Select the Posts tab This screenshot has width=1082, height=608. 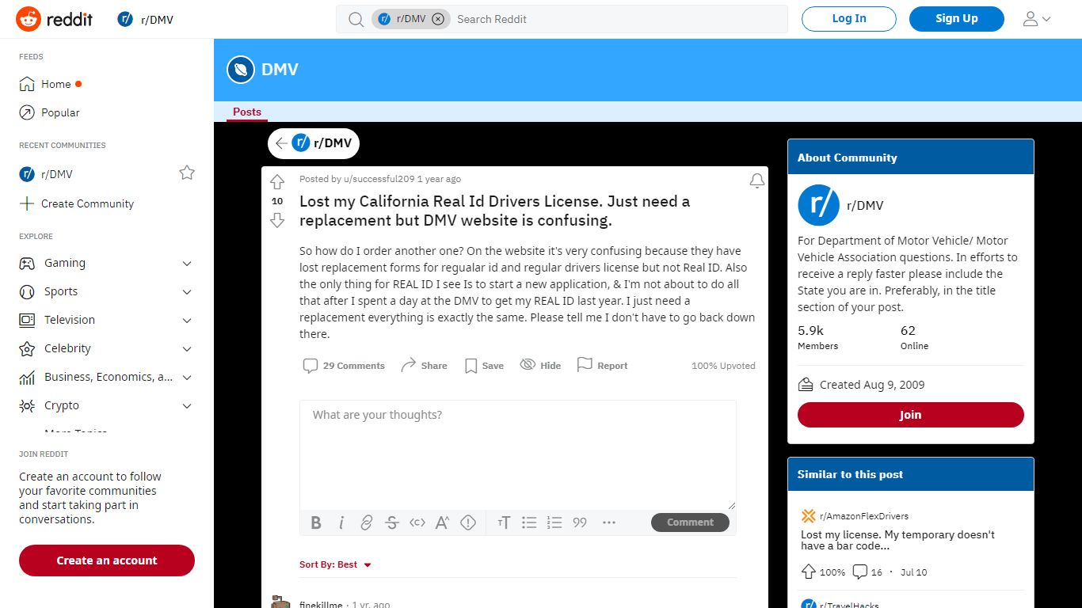click(x=247, y=112)
